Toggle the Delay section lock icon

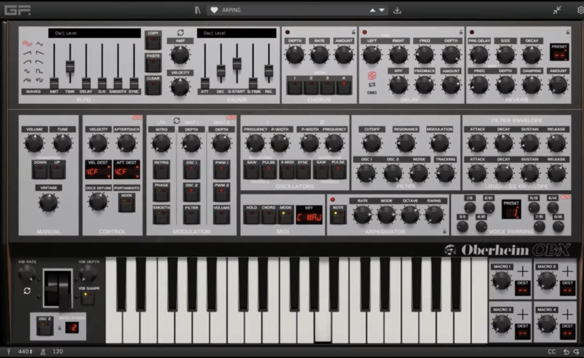tap(460, 32)
